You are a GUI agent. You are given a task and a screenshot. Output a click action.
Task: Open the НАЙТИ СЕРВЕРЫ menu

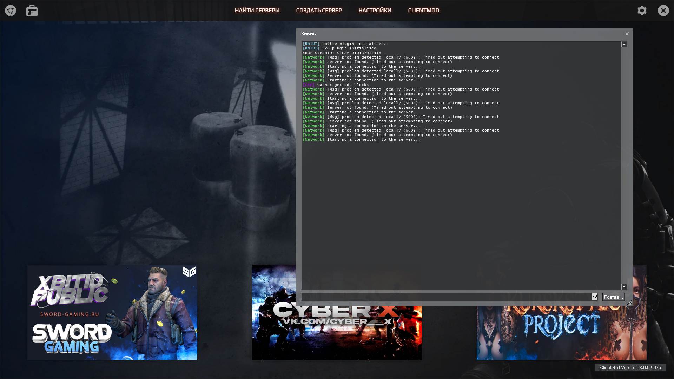click(x=257, y=11)
